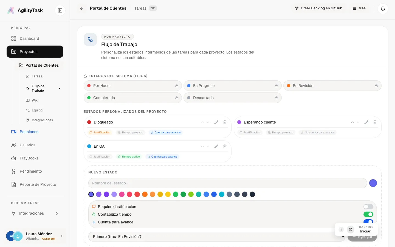The image size is (395, 247).
Task: Select Flujo de Trabajo in submenu
Action: coord(43,88)
